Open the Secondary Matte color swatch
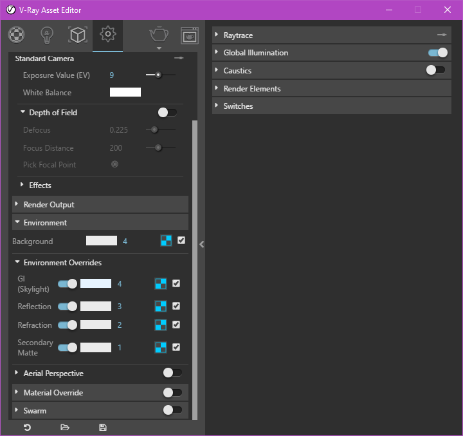This screenshot has width=463, height=436. tap(96, 347)
